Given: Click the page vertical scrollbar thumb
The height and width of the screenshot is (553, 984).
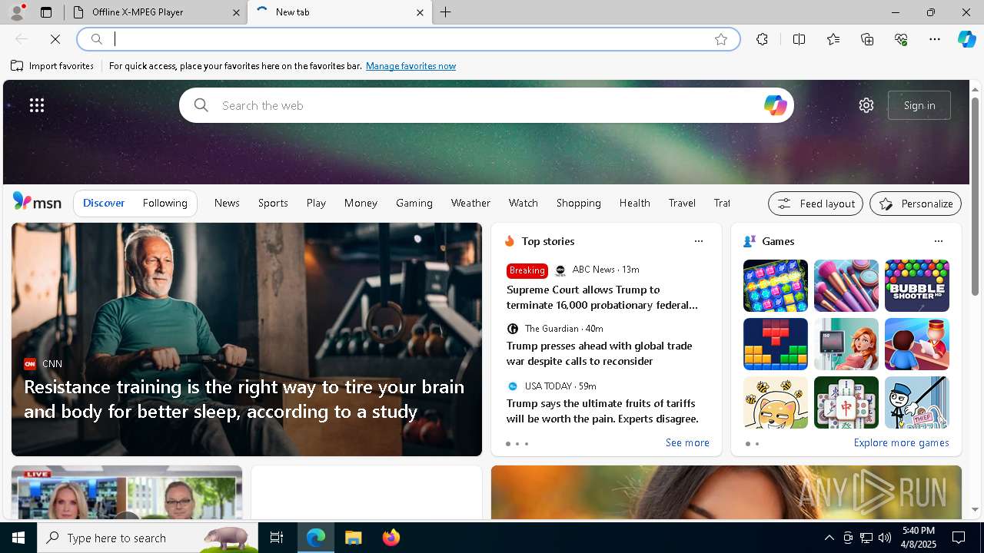Looking at the screenshot, I should tap(975, 196).
